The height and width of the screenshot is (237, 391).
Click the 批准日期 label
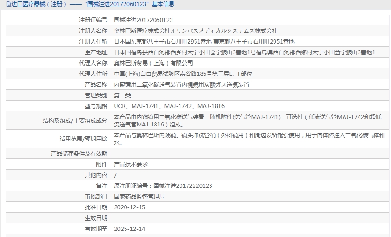[96, 207]
